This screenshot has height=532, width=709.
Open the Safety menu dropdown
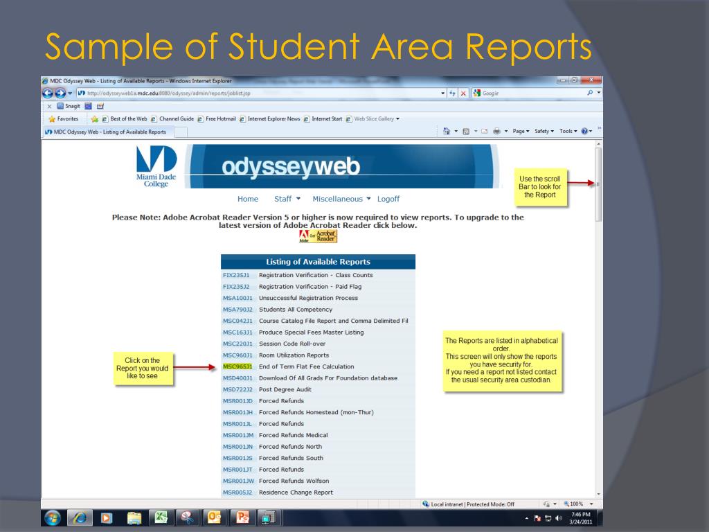click(544, 131)
